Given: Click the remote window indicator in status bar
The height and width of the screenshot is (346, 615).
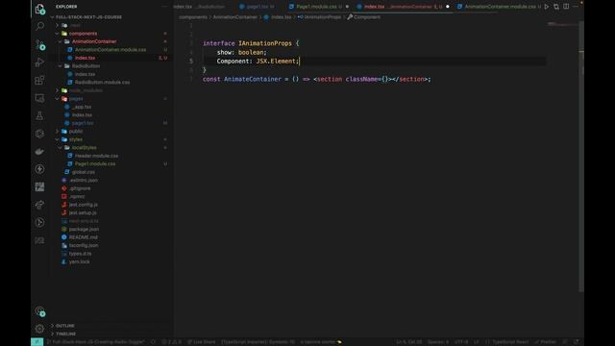Looking at the screenshot, I should [37, 342].
